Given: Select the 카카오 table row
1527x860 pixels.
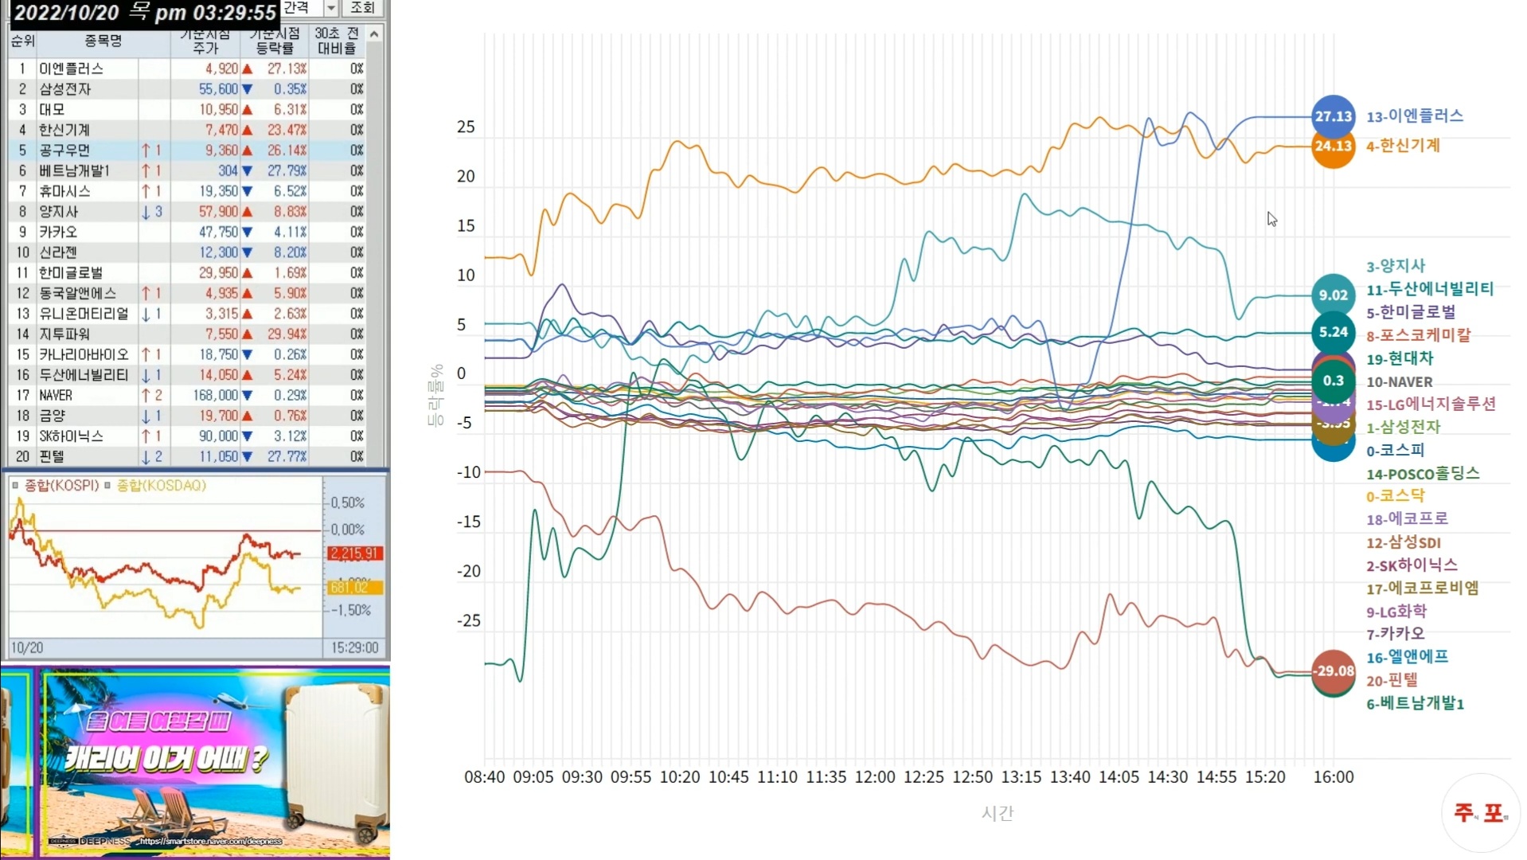Looking at the screenshot, I should pyautogui.click(x=187, y=233).
